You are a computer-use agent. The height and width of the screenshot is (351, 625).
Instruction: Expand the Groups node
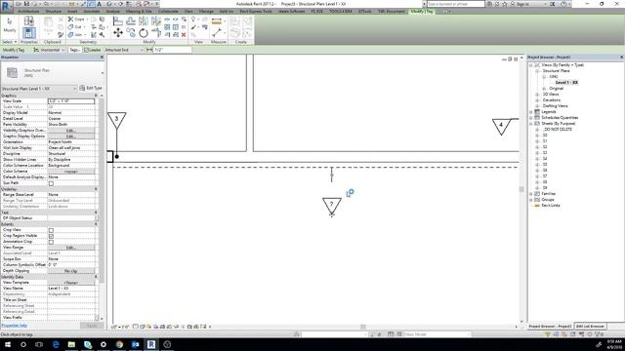tap(531, 200)
